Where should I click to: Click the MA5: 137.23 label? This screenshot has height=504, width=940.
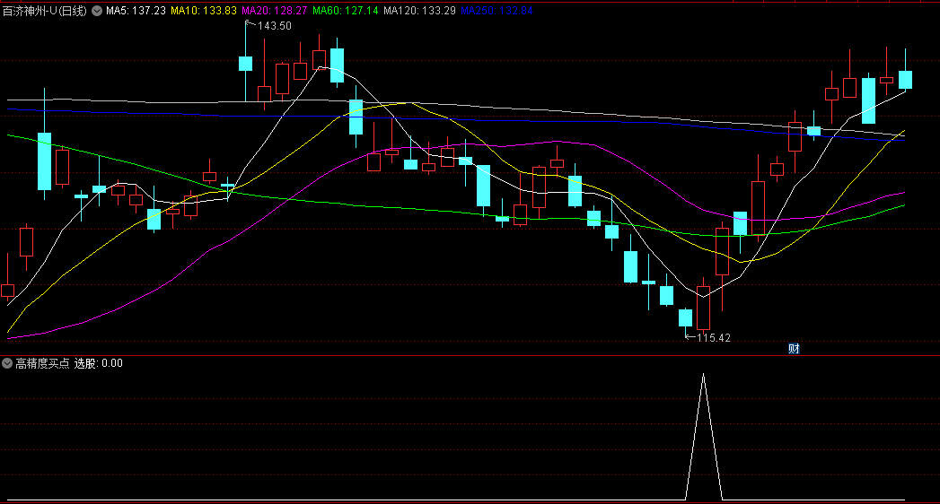point(136,11)
